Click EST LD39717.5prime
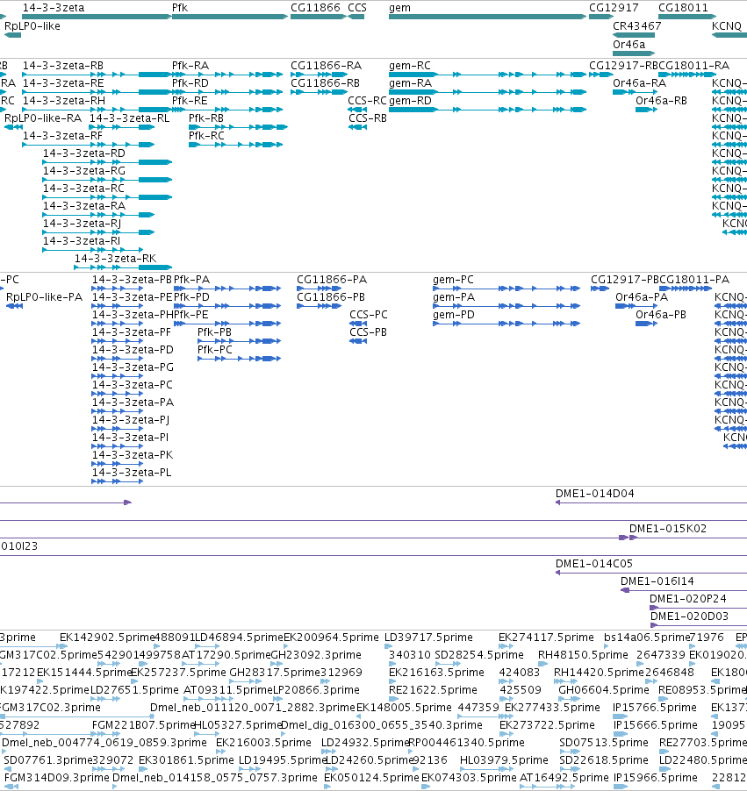Image resolution: width=747 pixels, height=791 pixels. pyautogui.click(x=429, y=638)
